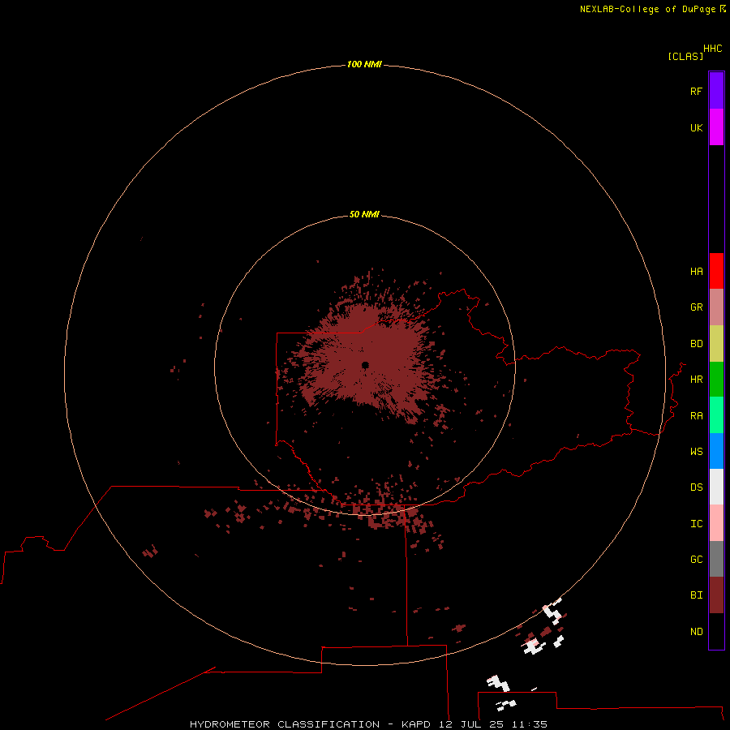Click the BI dark red legend swatch
730x730 pixels.
pos(716,595)
